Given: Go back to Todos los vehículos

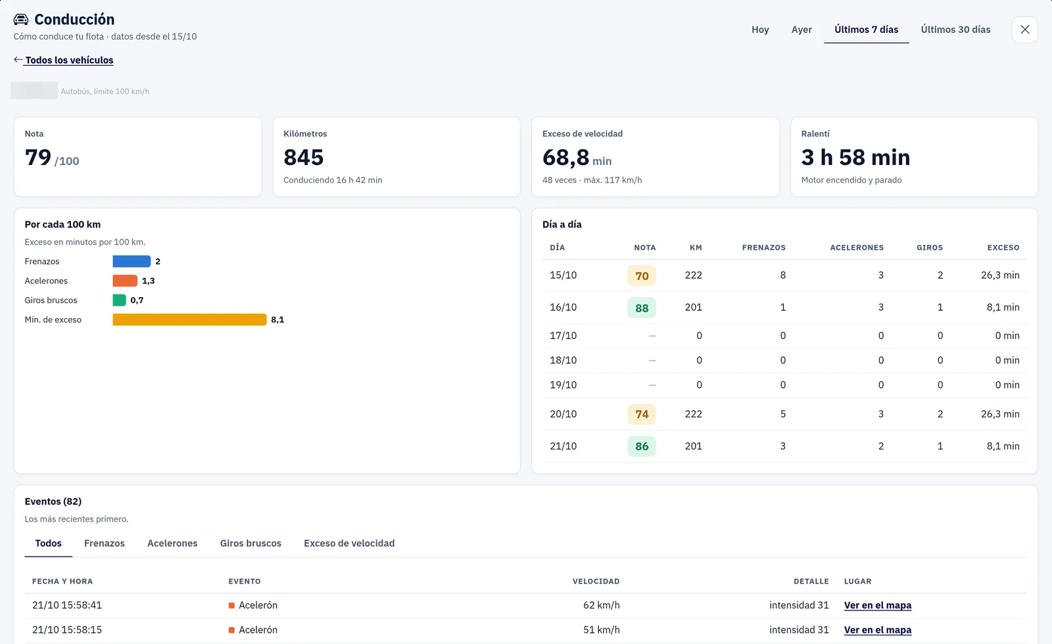Looking at the screenshot, I should pos(69,60).
